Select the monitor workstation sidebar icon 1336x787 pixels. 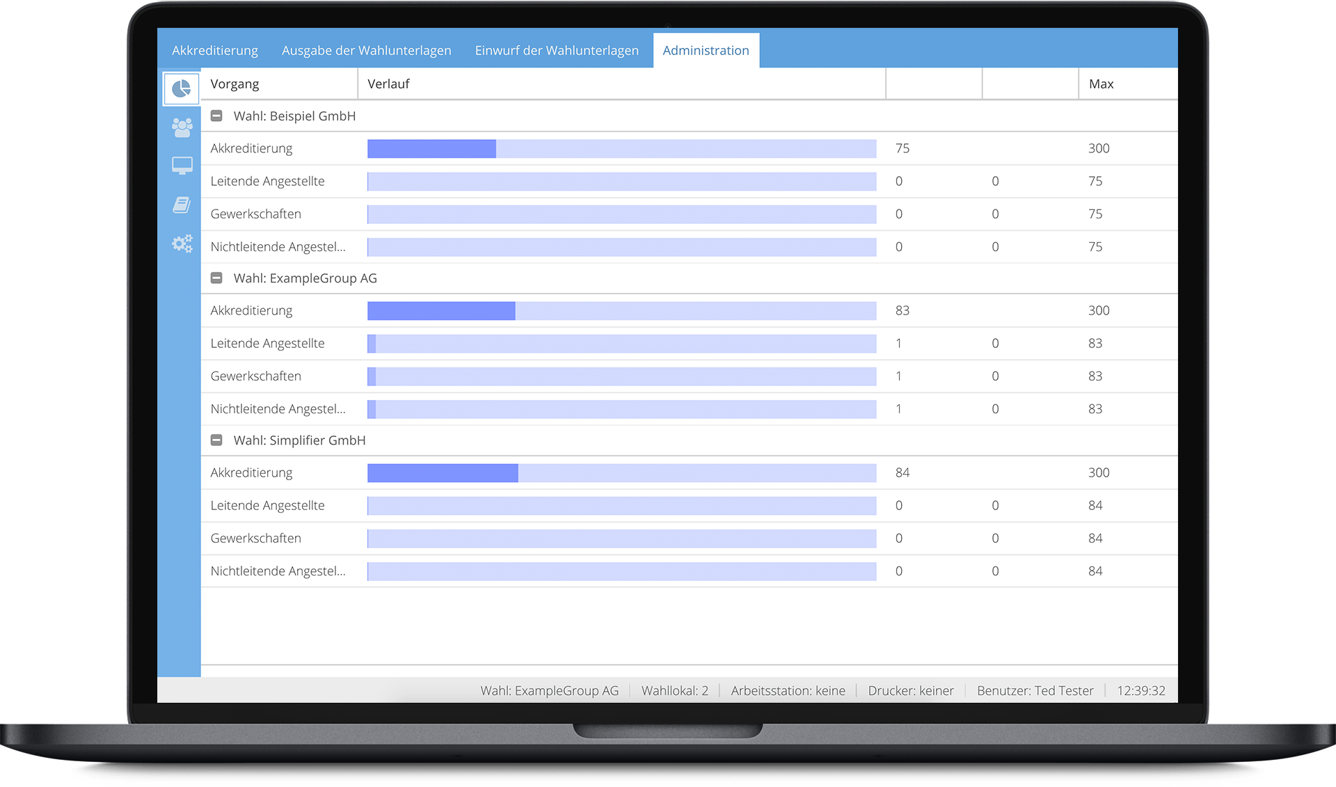(x=182, y=166)
